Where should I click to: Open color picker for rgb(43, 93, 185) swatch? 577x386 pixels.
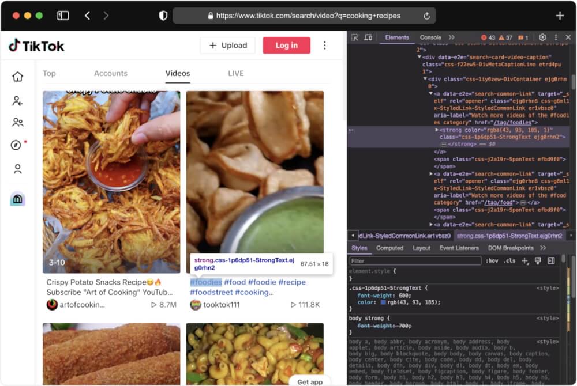(x=383, y=302)
